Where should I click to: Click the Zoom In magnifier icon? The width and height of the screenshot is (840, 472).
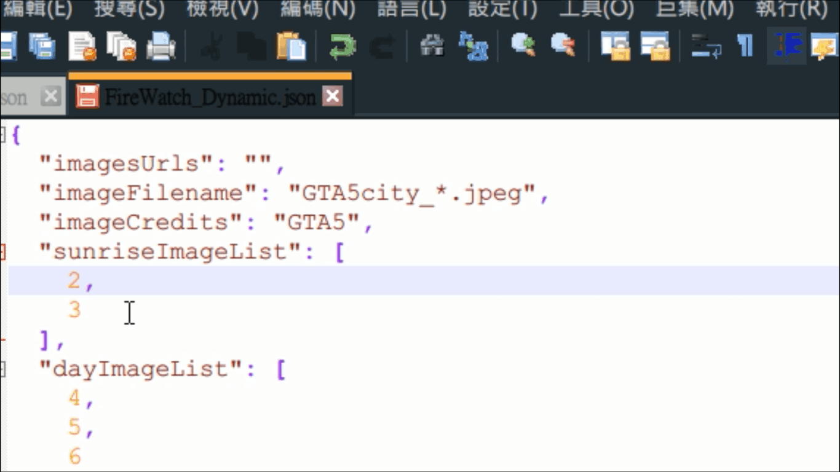pos(523,46)
